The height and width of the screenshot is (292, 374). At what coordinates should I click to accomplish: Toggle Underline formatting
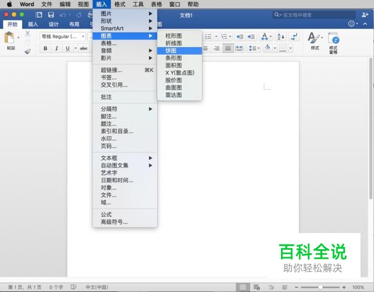click(x=68, y=49)
